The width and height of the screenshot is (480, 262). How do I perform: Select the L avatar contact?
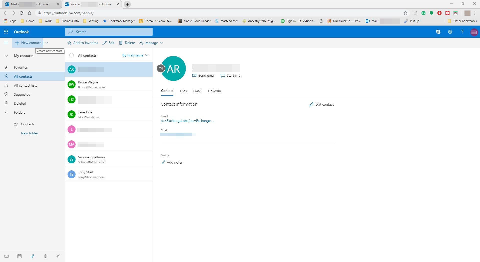[x=109, y=129]
